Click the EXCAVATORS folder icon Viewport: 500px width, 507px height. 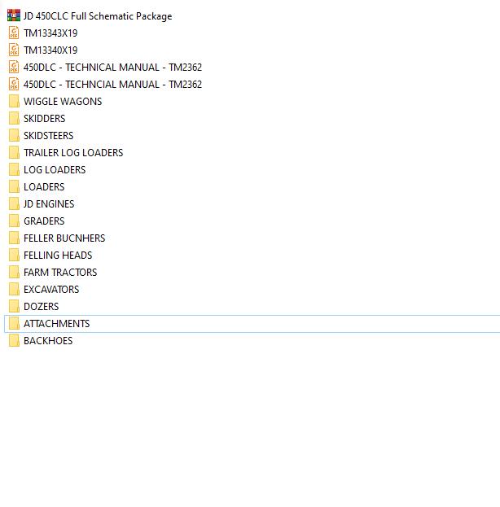click(14, 289)
